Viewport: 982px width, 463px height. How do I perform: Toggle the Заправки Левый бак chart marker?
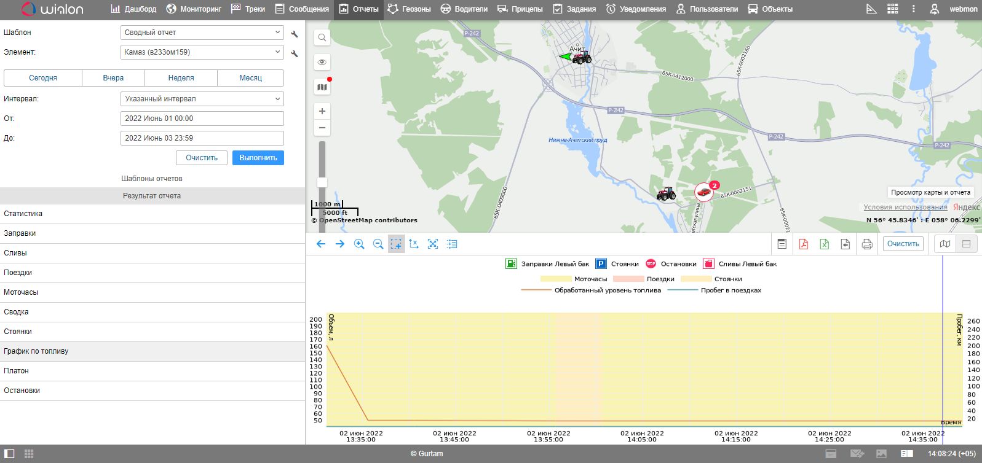pyautogui.click(x=511, y=263)
